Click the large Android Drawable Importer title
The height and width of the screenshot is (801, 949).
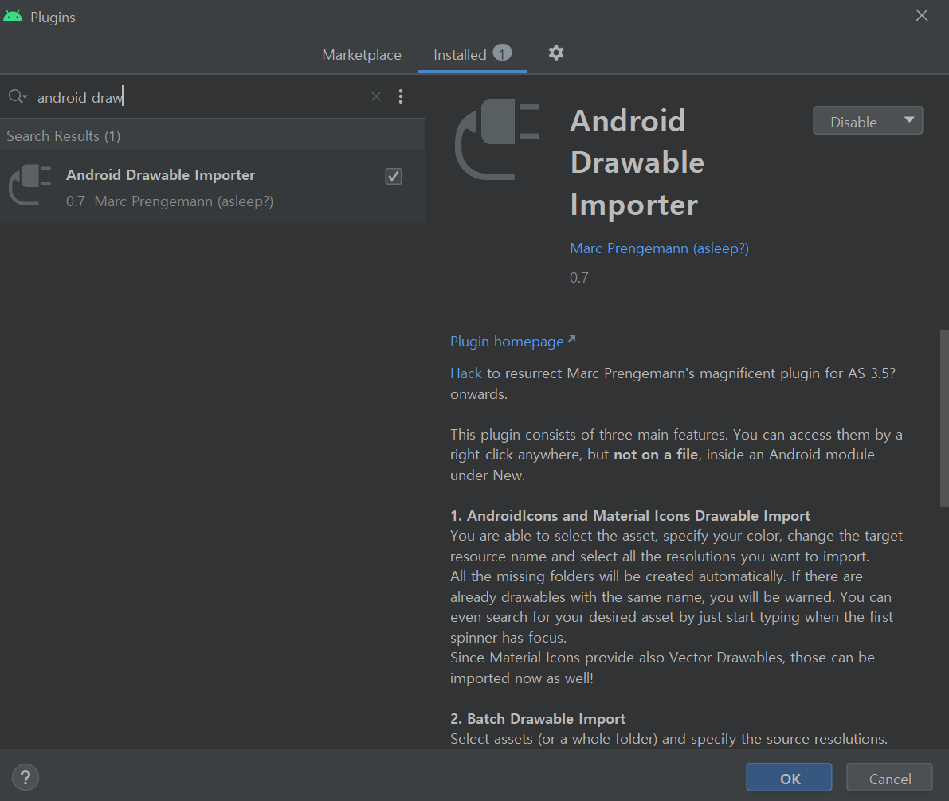pos(637,162)
